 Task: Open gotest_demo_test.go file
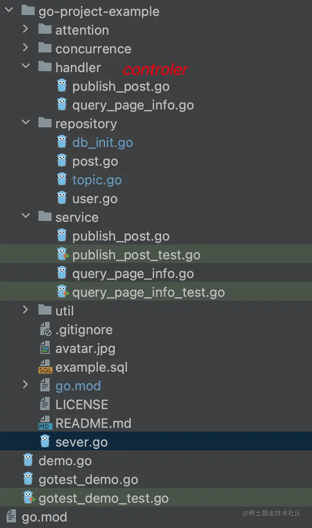(x=103, y=499)
